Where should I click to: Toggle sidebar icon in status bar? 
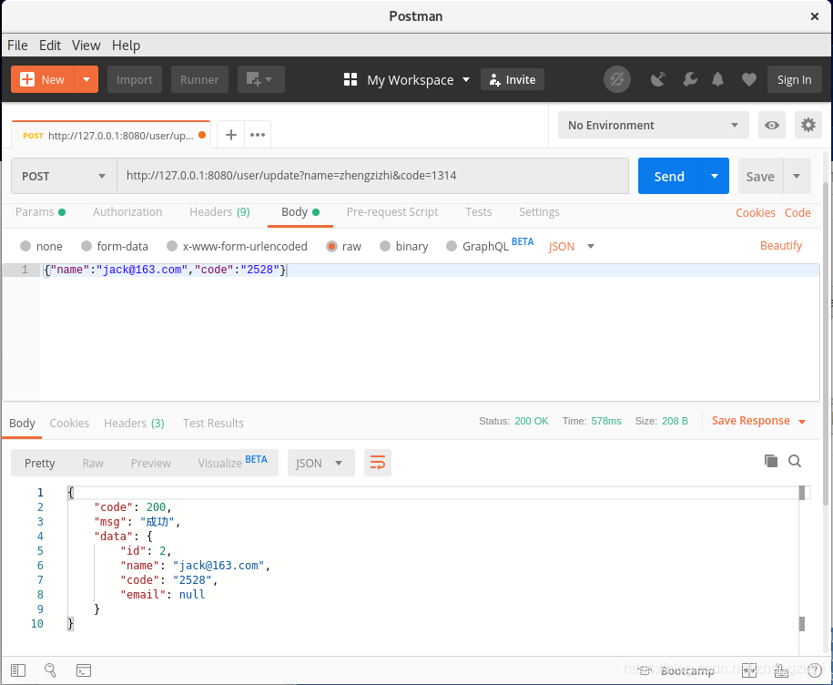pos(18,670)
